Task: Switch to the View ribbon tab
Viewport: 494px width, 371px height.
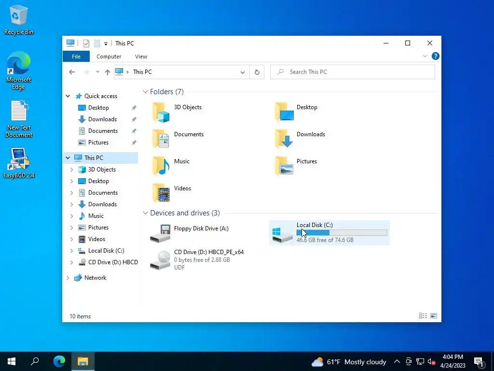Action: click(x=141, y=57)
